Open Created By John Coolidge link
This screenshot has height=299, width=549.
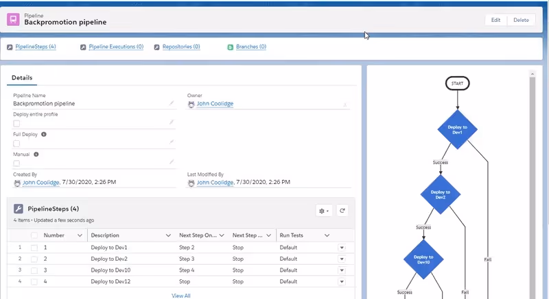coord(41,183)
